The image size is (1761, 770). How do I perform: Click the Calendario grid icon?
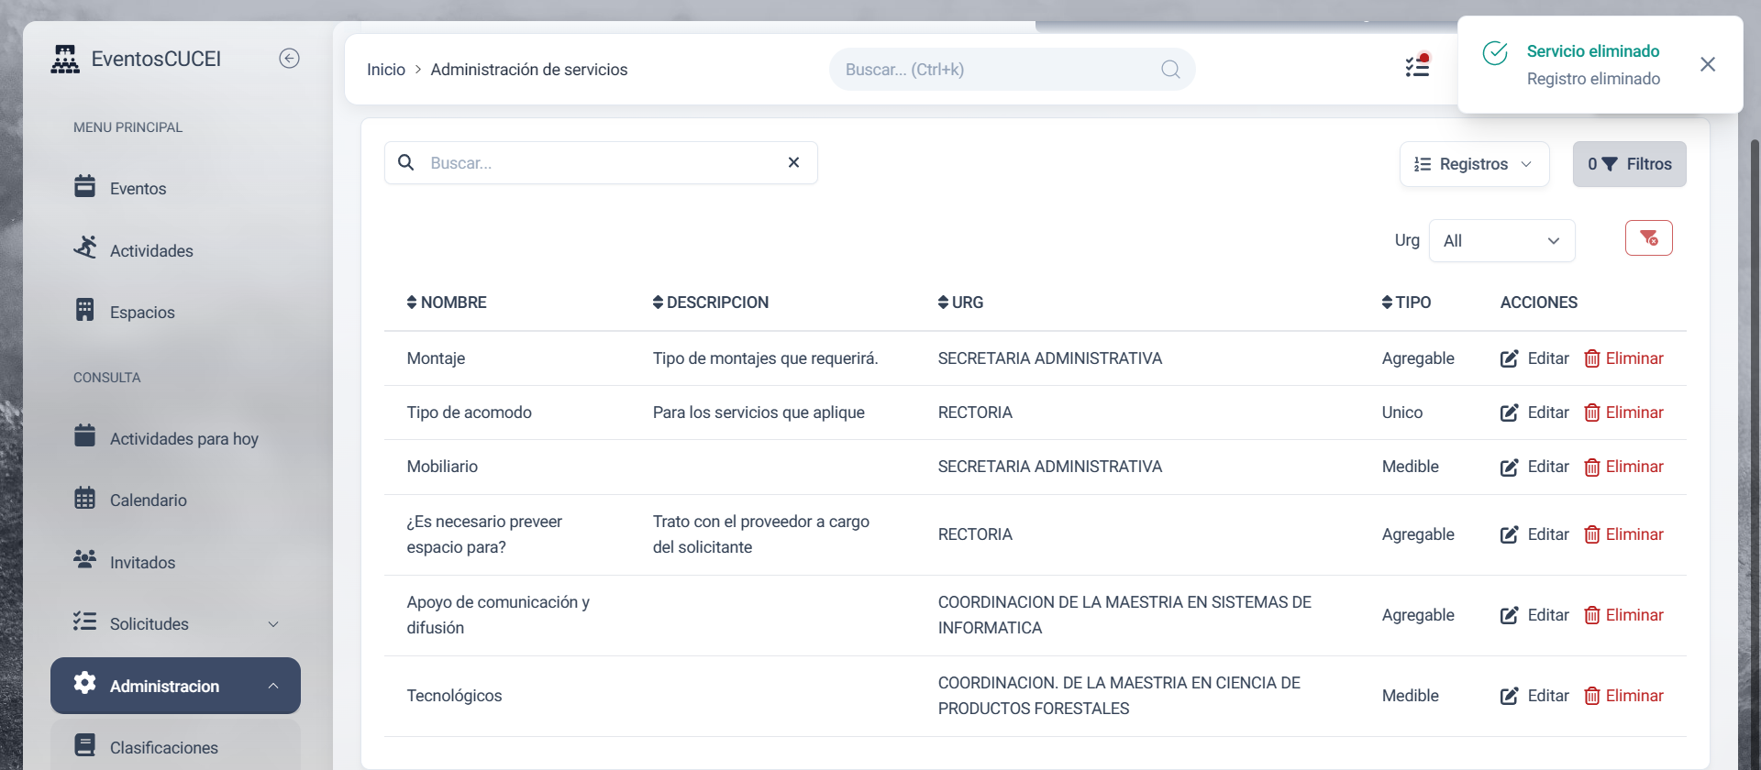point(84,498)
